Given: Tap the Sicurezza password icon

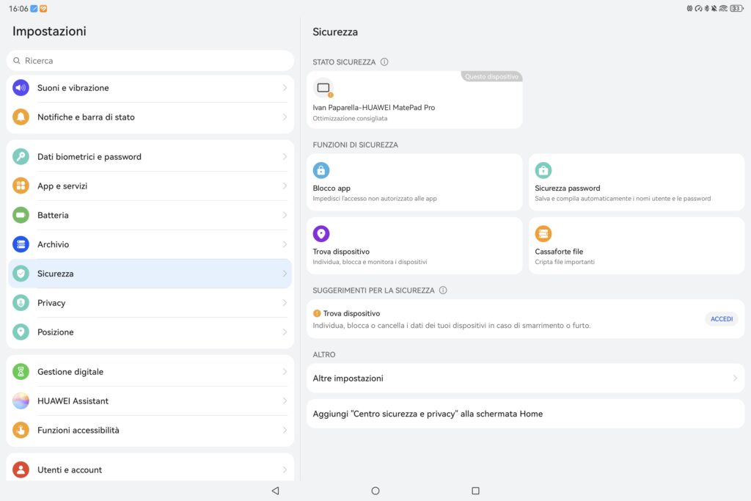Looking at the screenshot, I should click(543, 171).
